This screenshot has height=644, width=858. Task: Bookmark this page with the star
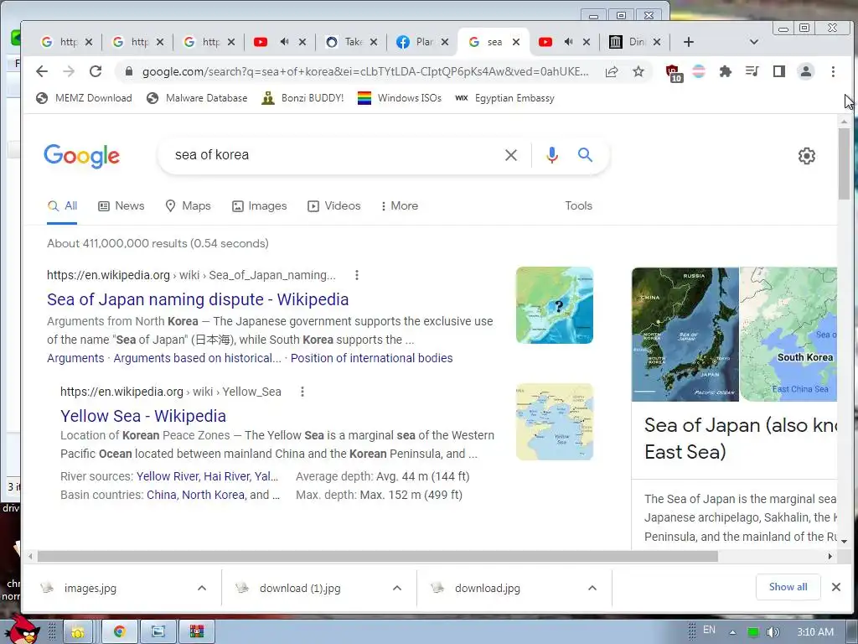[x=638, y=71]
